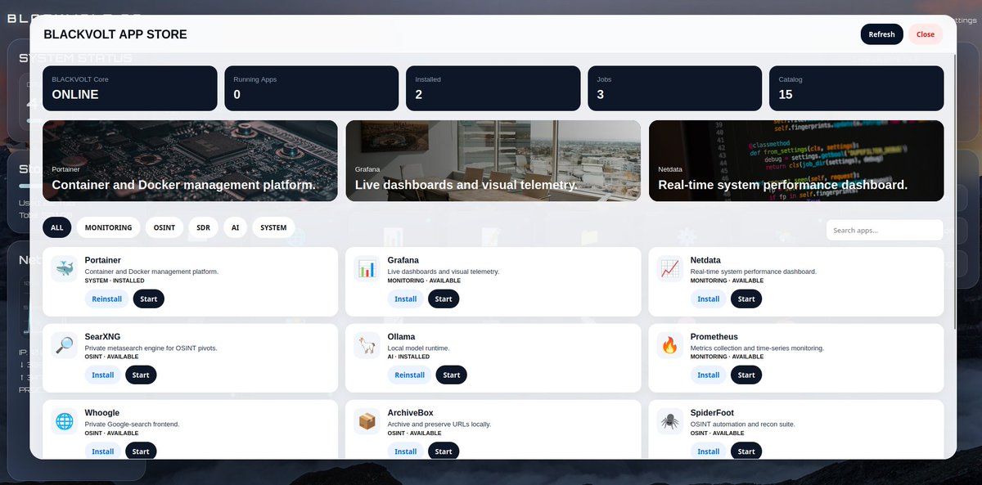Screen dimensions: 982x485
Task: Filter apps by AI category
Action: click(x=235, y=227)
